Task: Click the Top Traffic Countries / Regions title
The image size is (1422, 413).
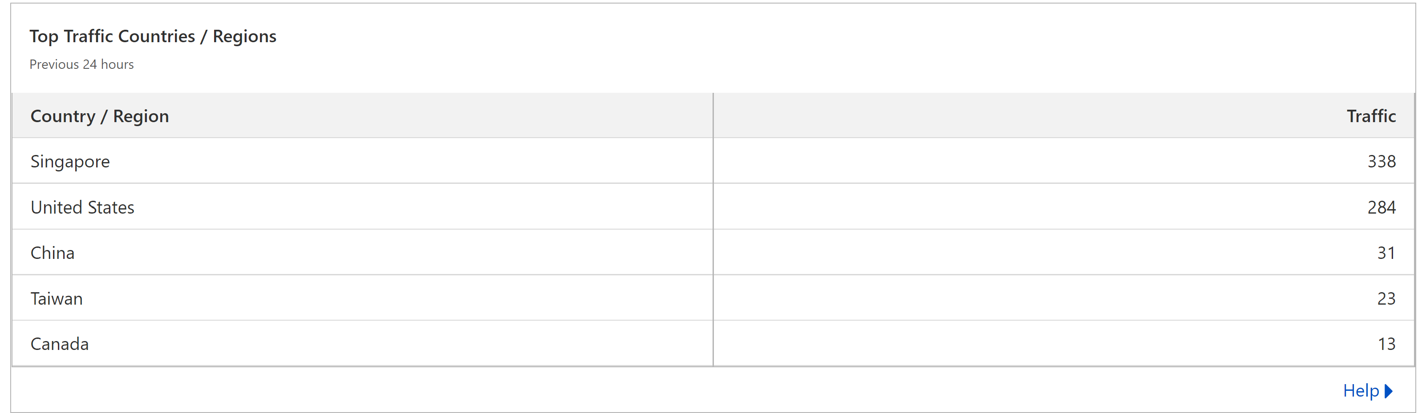Action: pyautogui.click(x=153, y=36)
